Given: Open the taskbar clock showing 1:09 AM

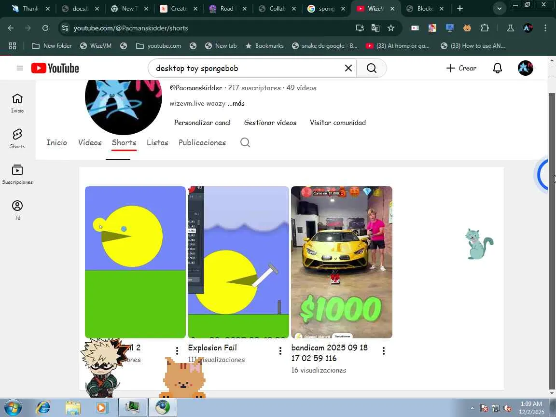Looking at the screenshot, I should tap(531, 408).
